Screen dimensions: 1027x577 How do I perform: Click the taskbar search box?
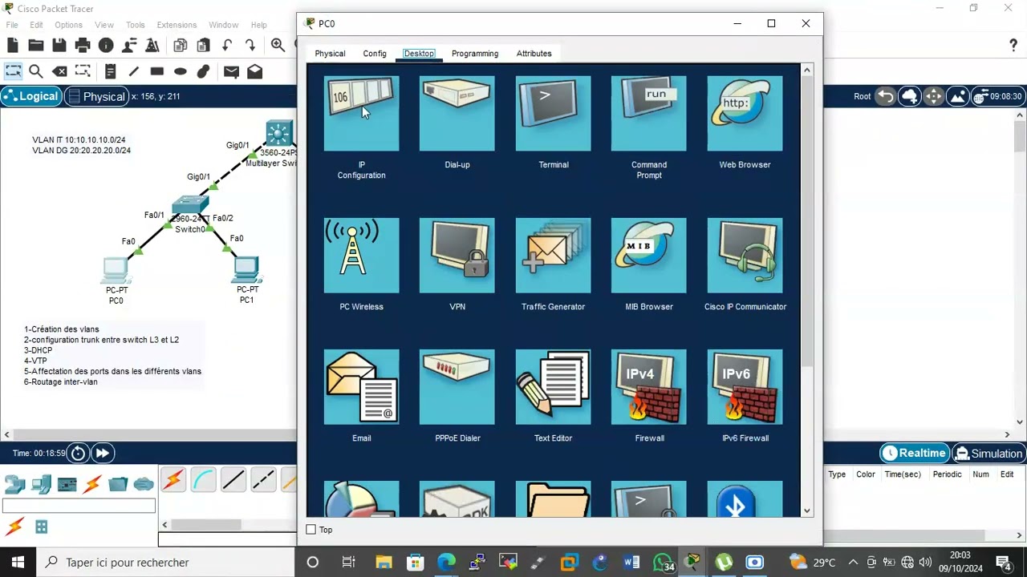click(166, 563)
